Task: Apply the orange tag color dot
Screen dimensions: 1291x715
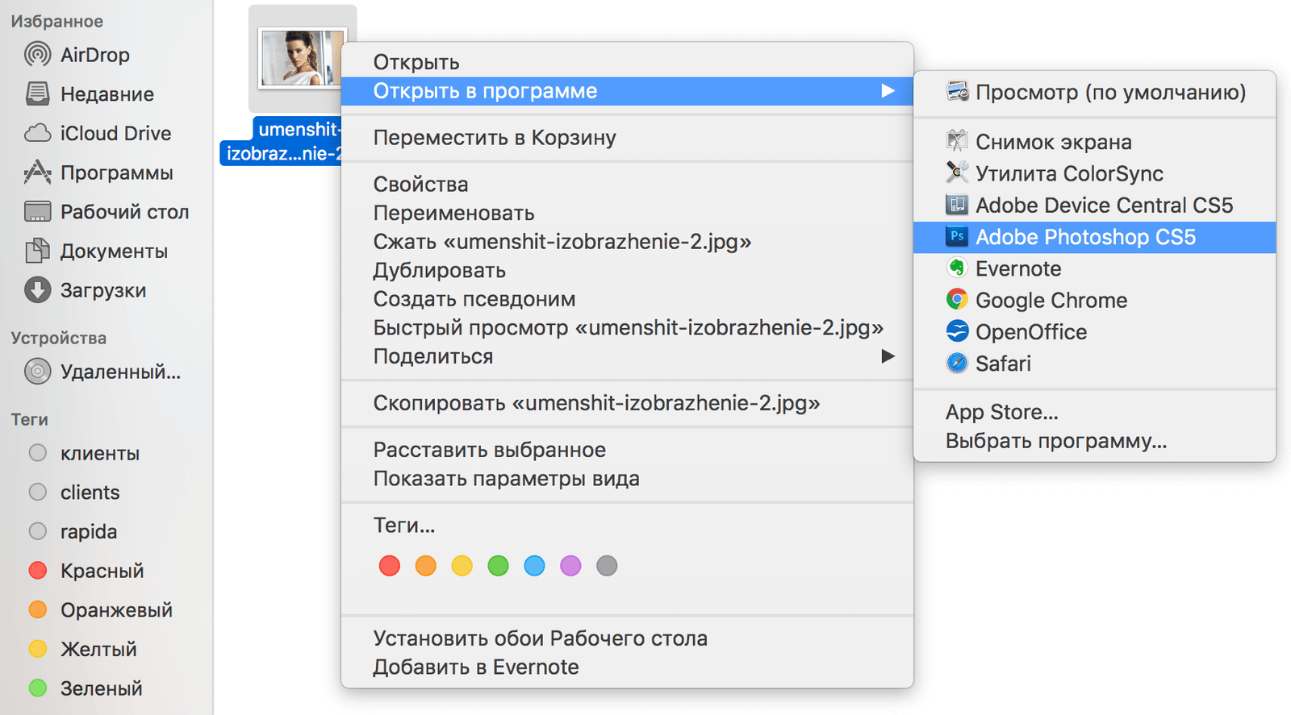Action: point(426,566)
